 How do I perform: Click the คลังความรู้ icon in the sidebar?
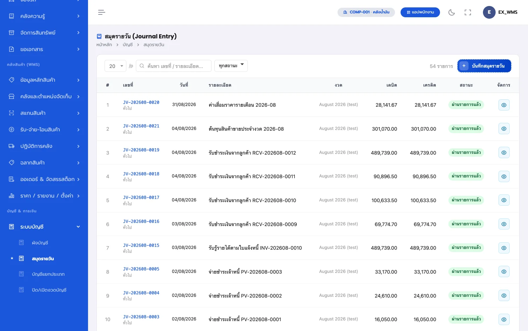pos(12,16)
